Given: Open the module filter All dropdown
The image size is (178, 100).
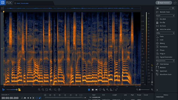Looking at the screenshot, I should coord(163,8).
